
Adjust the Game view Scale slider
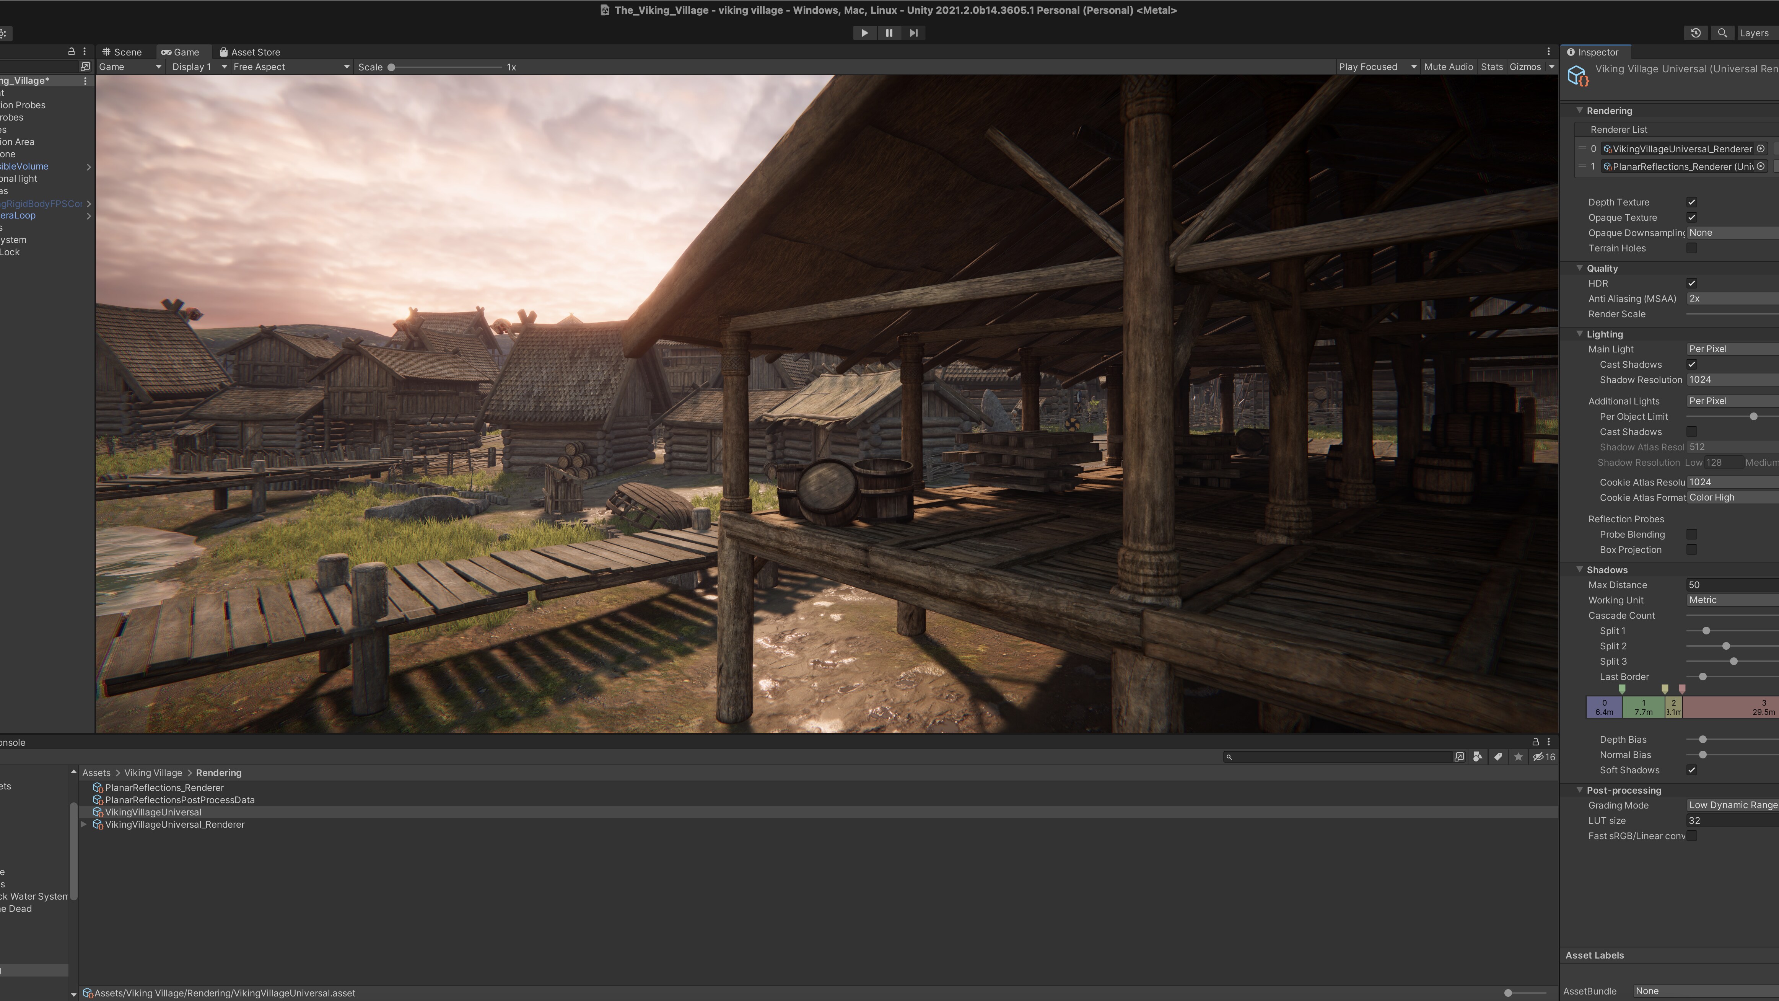[392, 67]
